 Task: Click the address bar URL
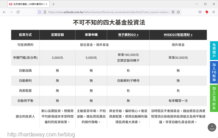[108, 12]
